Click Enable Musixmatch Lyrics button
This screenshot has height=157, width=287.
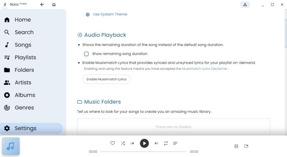(x=106, y=79)
